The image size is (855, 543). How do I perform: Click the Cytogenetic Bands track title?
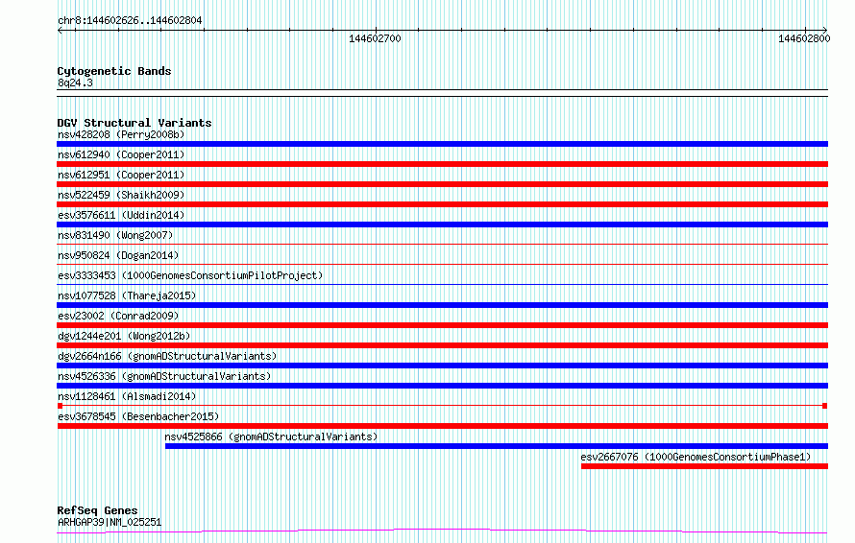click(x=114, y=71)
